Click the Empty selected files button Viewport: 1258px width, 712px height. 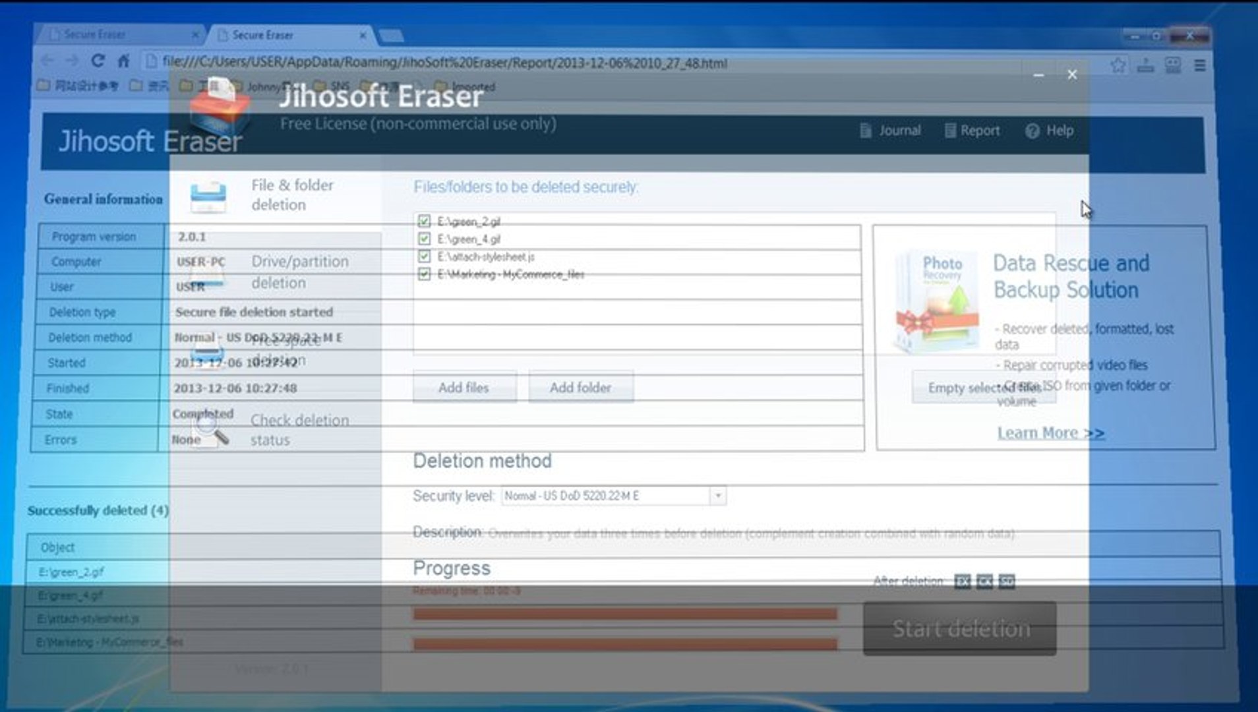(984, 388)
